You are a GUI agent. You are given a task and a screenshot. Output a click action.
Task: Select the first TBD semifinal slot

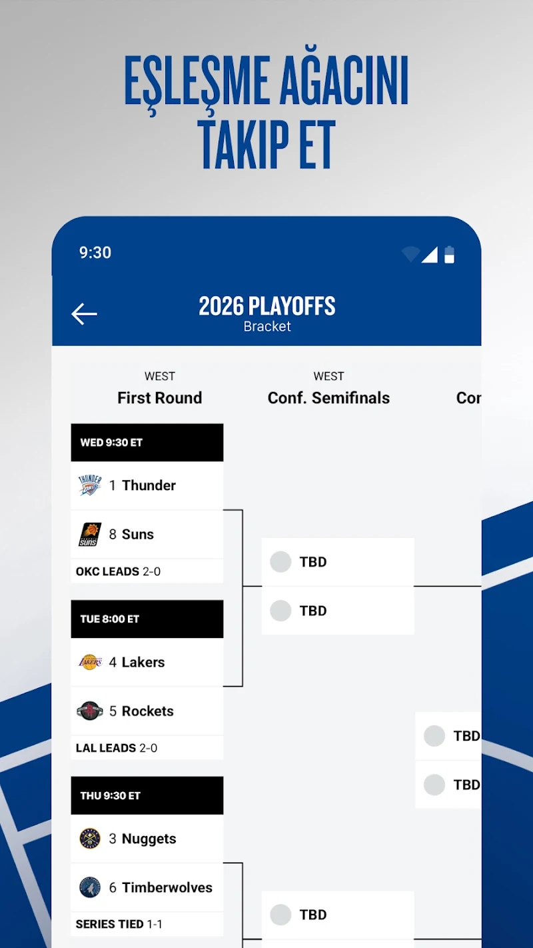(x=338, y=562)
